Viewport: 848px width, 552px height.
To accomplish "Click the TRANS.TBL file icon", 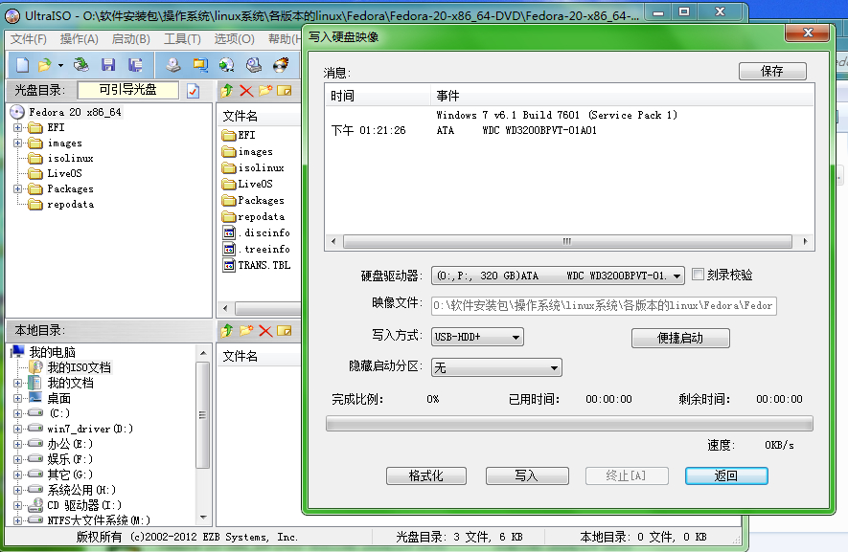I will 229,265.
